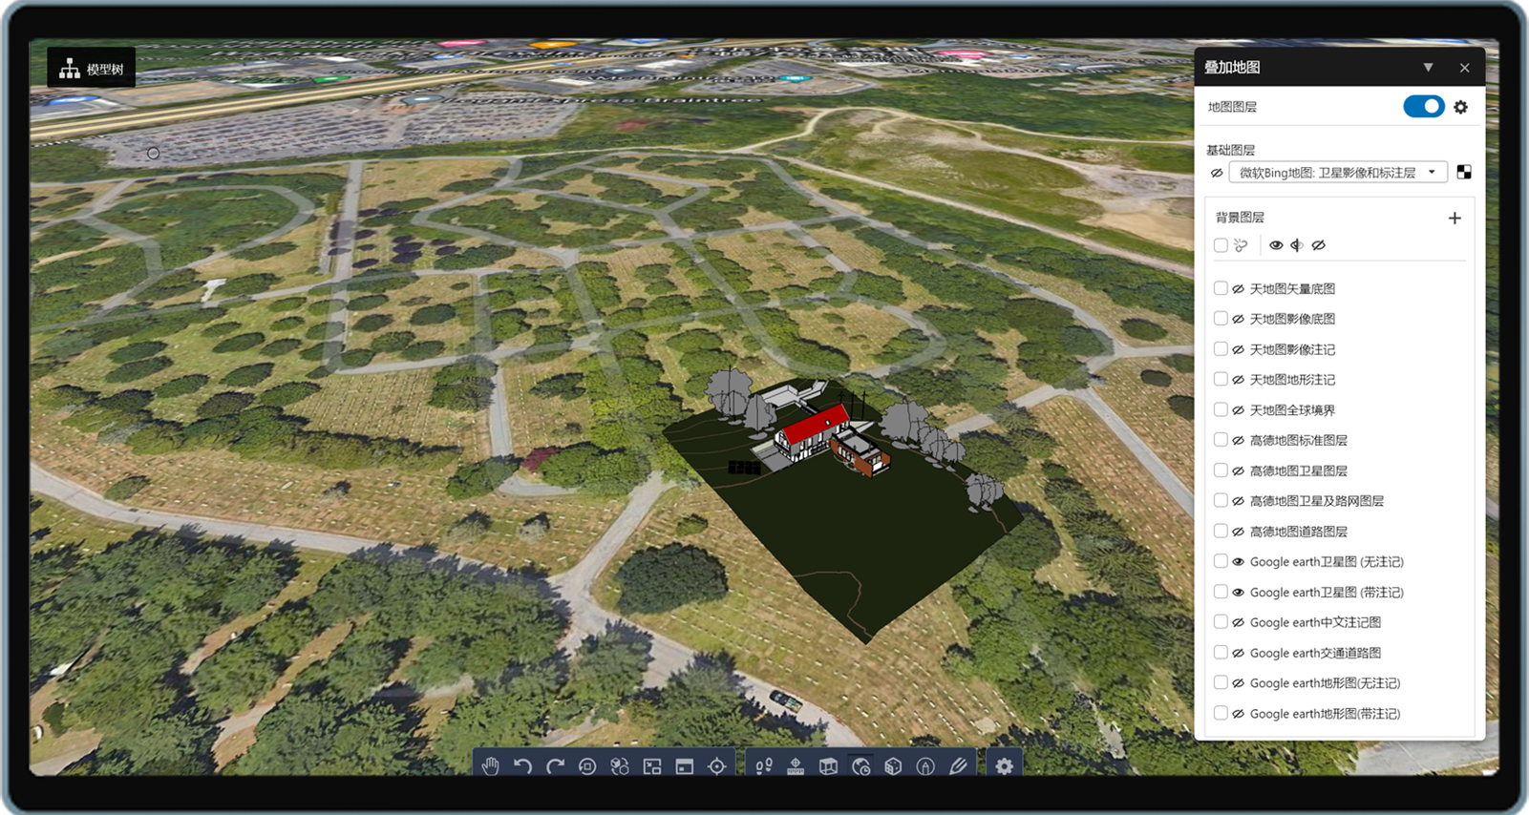This screenshot has width=1529, height=815.
Task: Check the 天地图矢量底图 layer checkbox
Action: pos(1221,288)
